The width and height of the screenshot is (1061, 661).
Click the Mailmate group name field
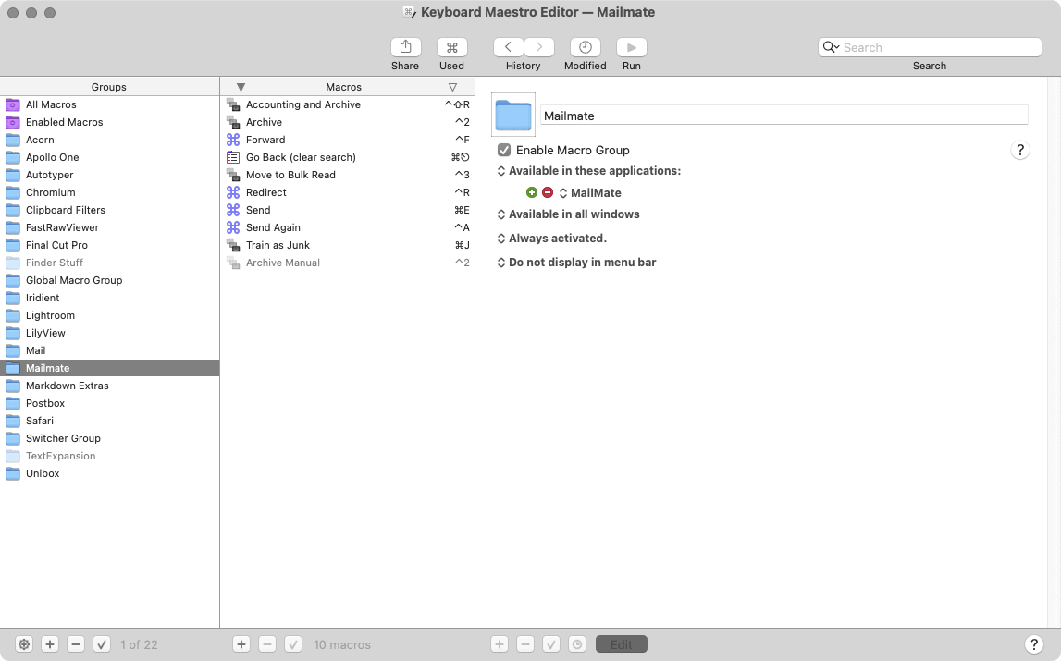[x=784, y=116]
